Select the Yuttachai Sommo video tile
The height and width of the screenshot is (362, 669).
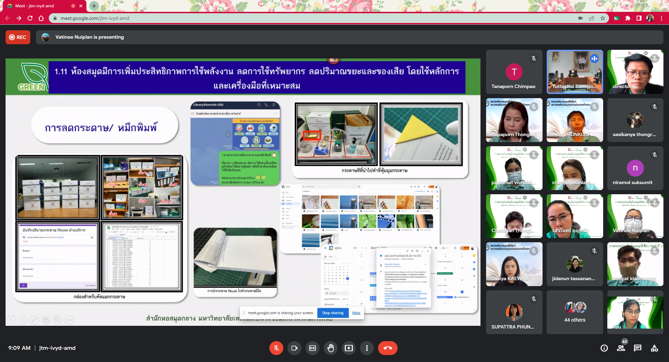click(575, 72)
